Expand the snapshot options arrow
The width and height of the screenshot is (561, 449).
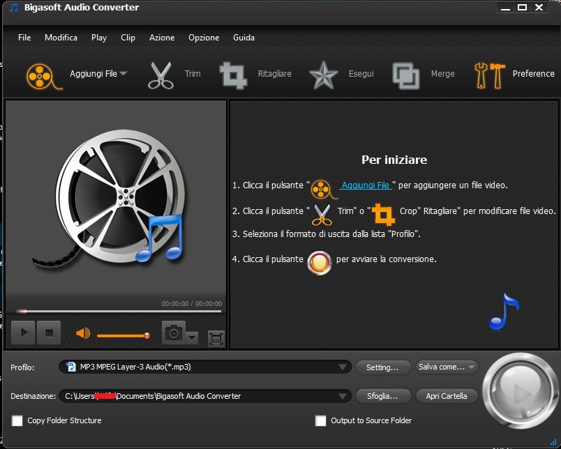pyautogui.click(x=192, y=337)
